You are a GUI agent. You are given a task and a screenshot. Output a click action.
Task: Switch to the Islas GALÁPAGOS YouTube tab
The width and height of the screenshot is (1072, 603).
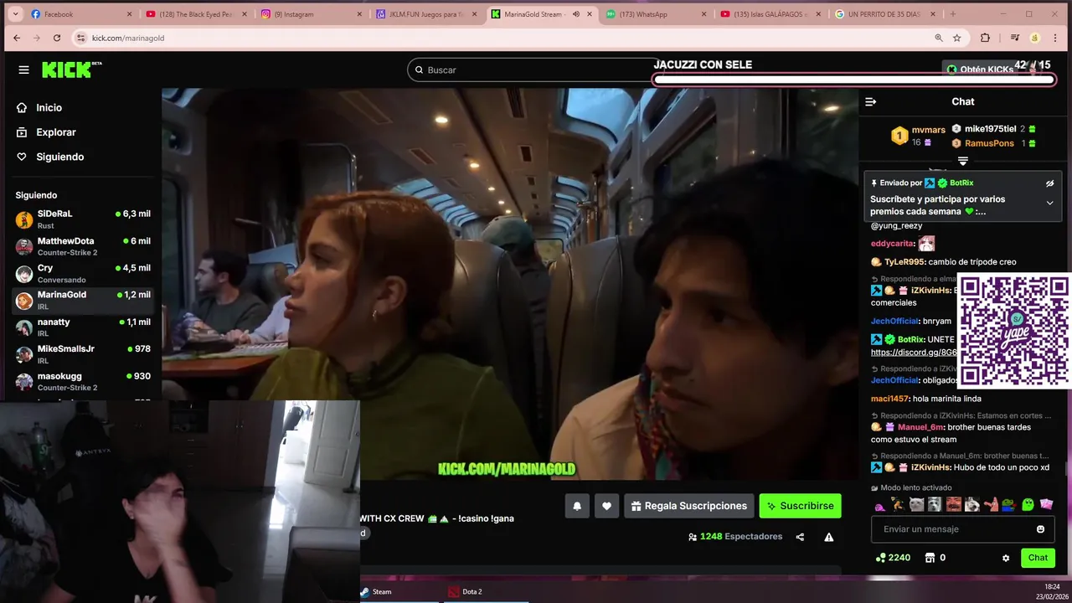click(770, 14)
